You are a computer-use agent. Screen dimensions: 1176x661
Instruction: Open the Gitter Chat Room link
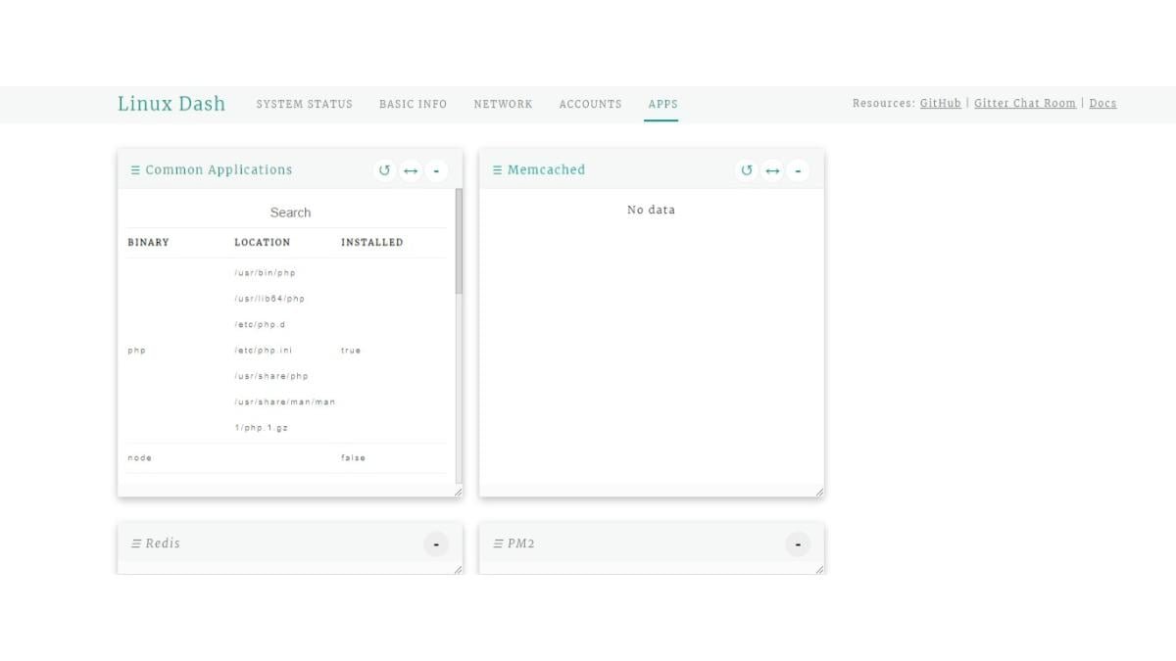(x=1024, y=103)
